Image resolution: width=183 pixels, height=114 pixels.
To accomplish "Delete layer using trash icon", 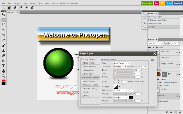I will (x=180, y=112).
